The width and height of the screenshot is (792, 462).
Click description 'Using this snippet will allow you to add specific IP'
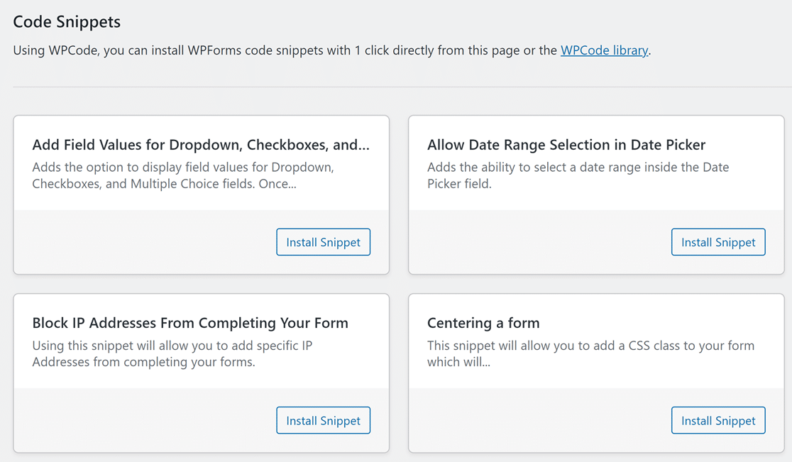click(172, 353)
